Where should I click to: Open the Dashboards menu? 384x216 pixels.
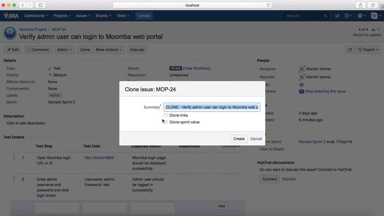click(36, 16)
